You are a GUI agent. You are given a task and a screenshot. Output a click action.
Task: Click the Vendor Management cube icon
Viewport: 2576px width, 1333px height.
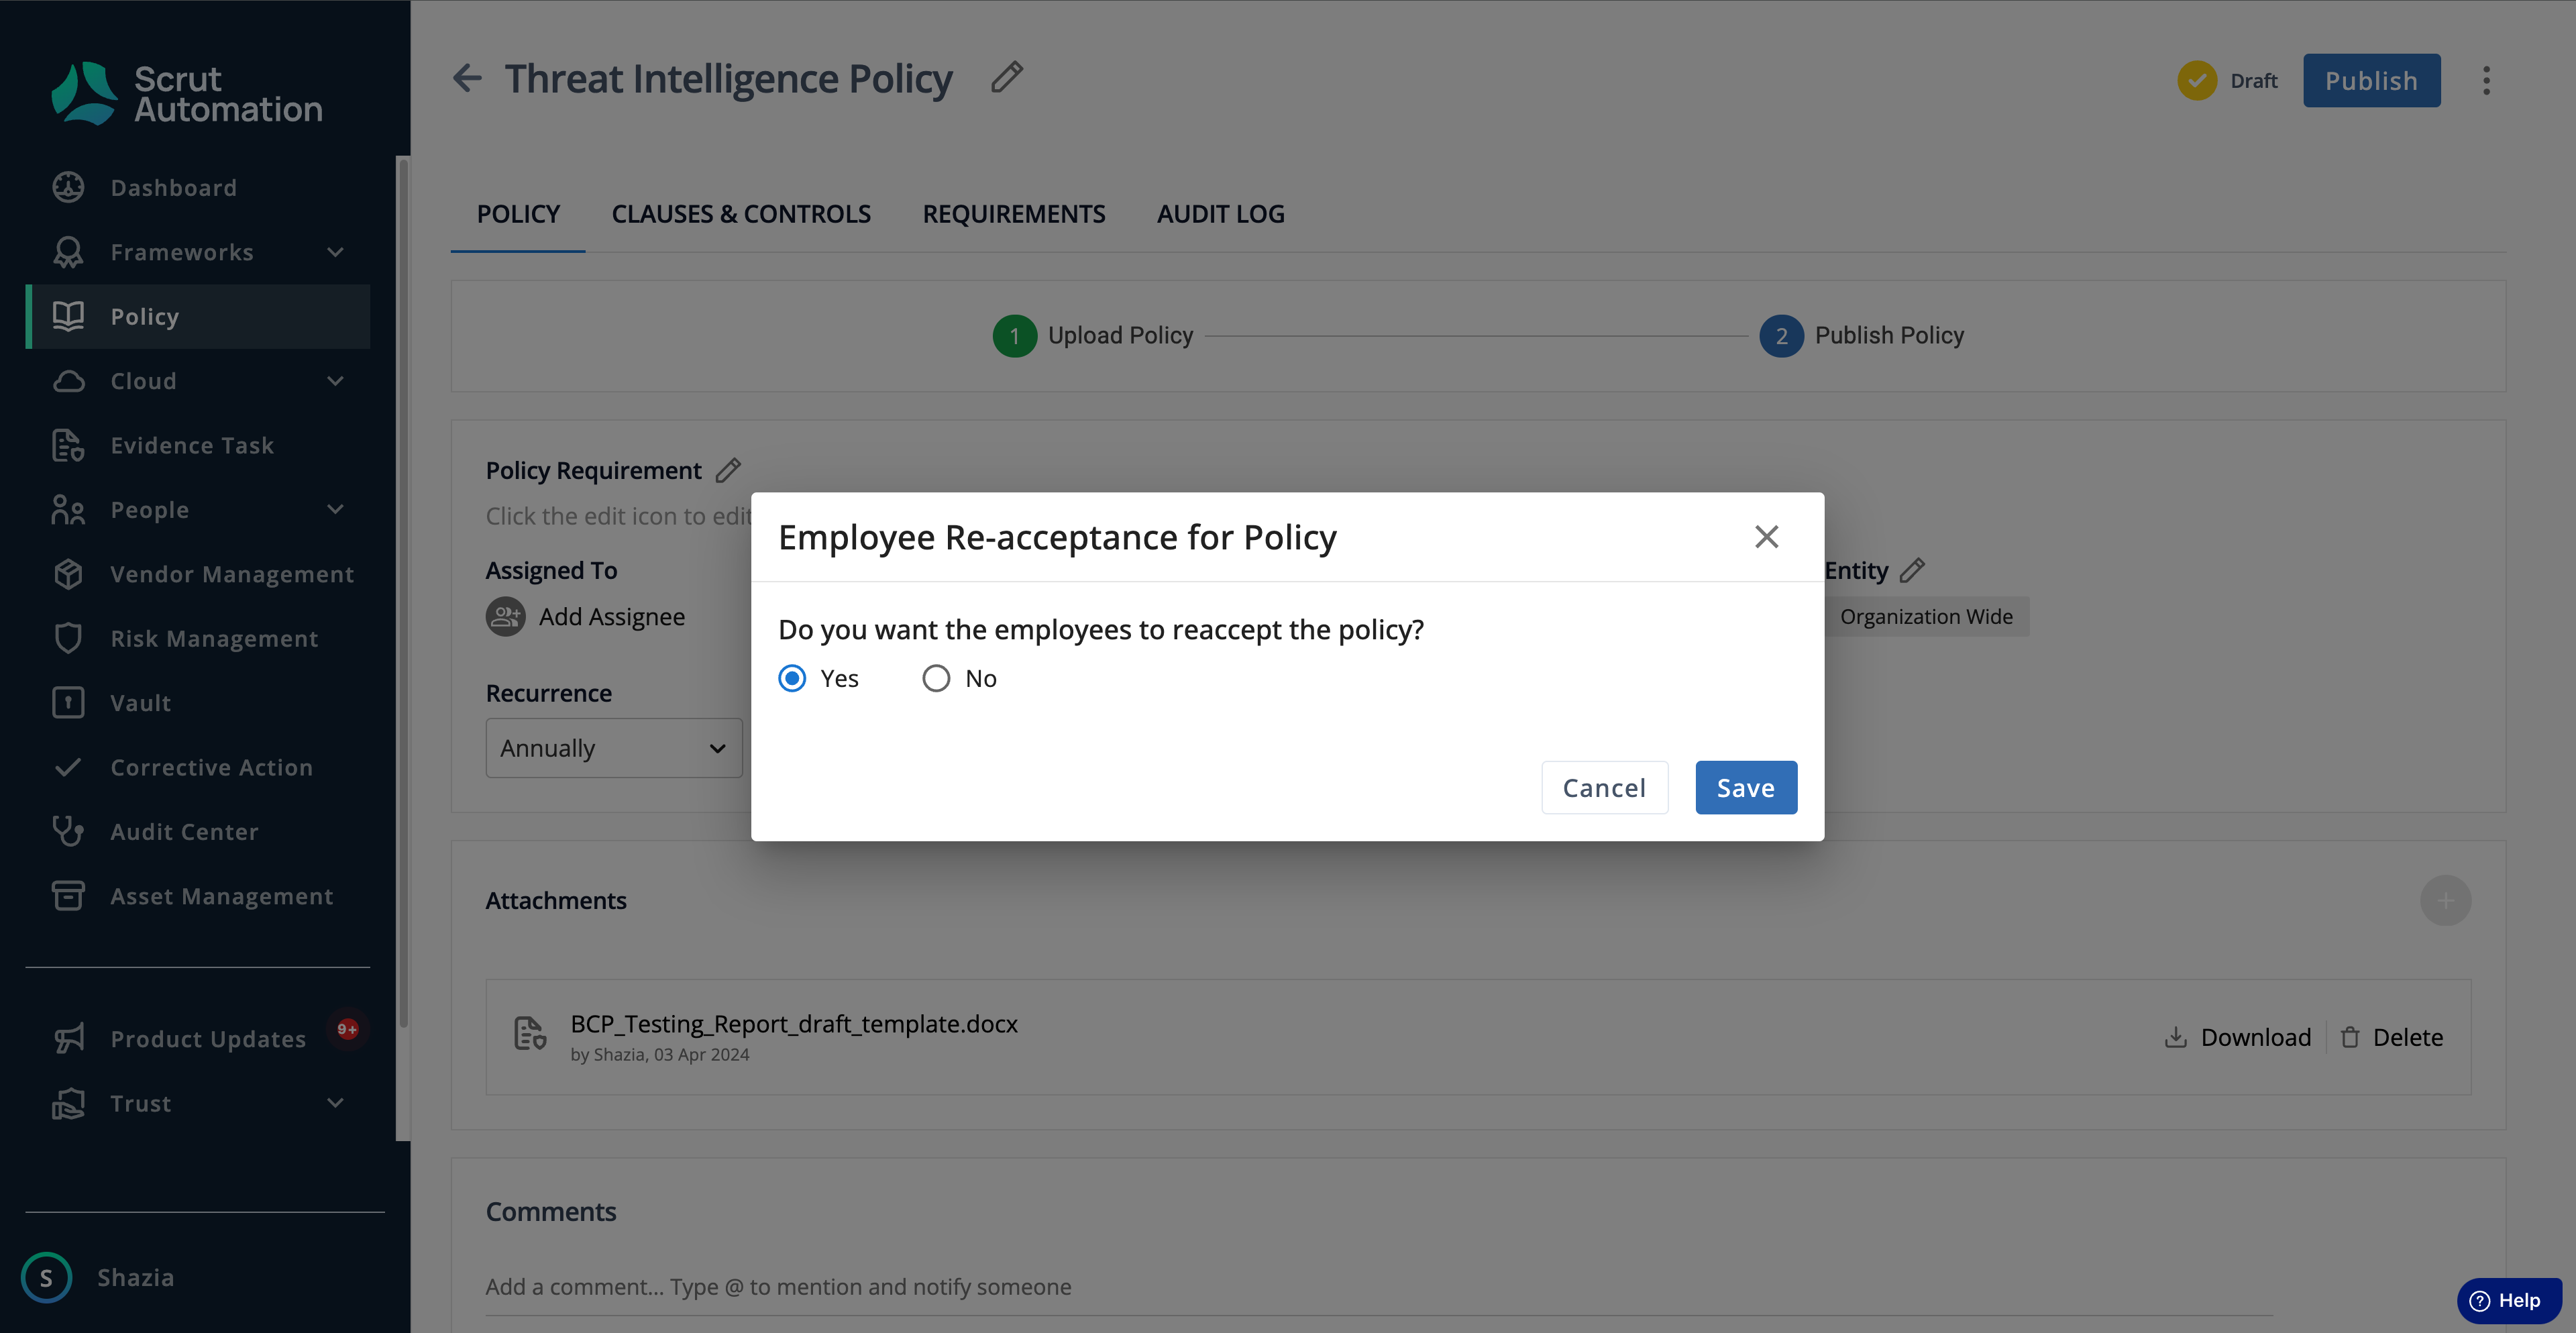pos(68,574)
